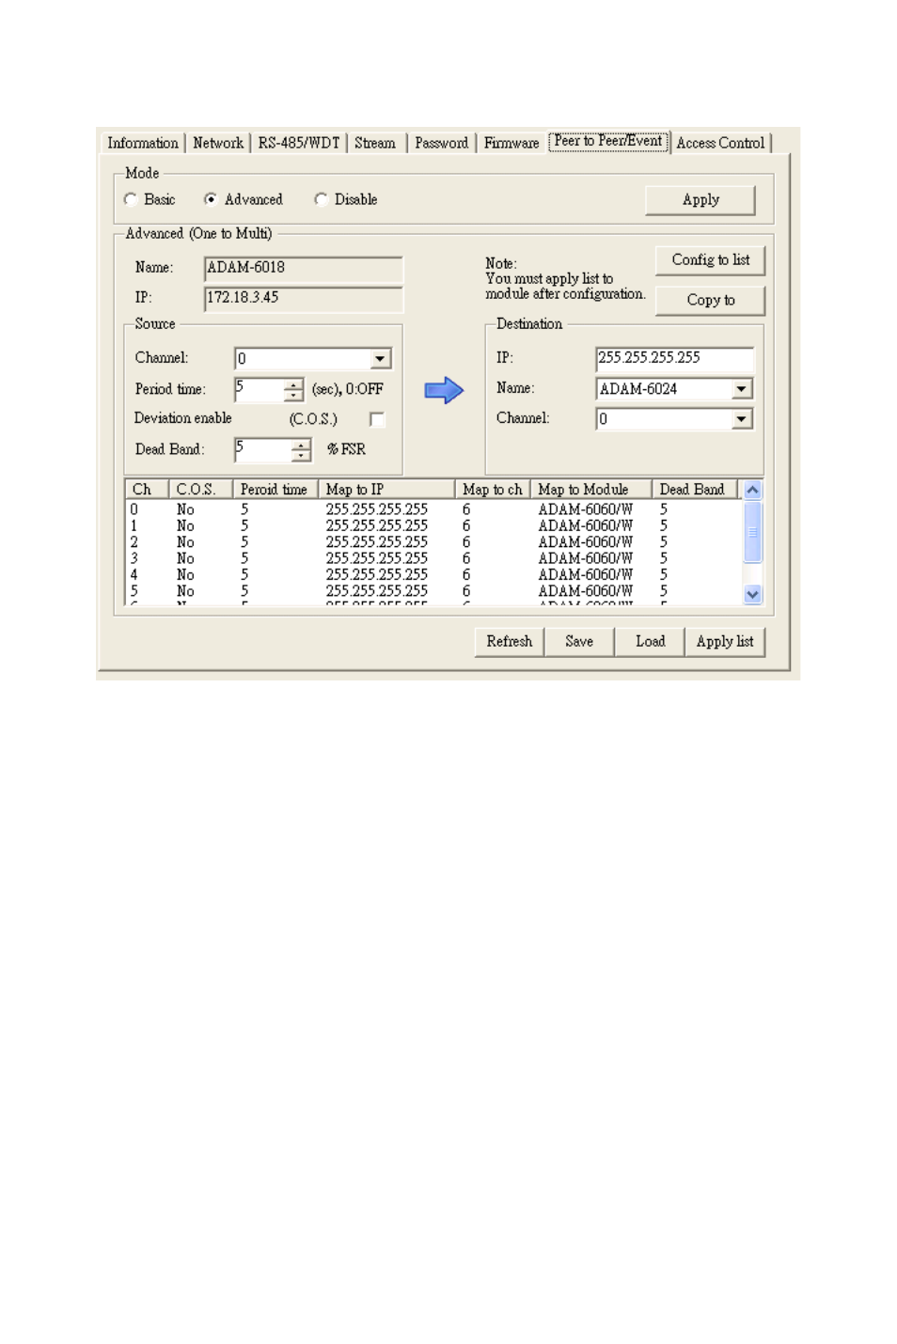Open the Password tab
Viewport: 897px width, 1344px height.
[x=441, y=143]
